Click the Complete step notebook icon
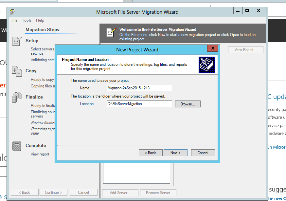286x201 pixels. (17, 146)
